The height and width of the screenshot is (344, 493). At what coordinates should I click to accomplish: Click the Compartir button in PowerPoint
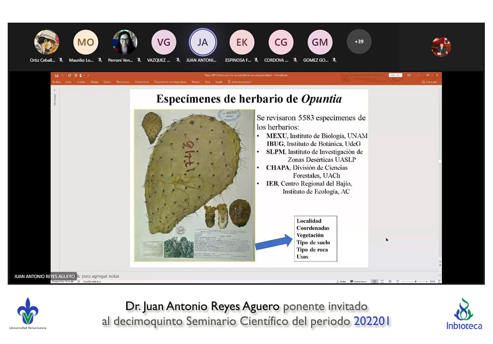coord(429,82)
